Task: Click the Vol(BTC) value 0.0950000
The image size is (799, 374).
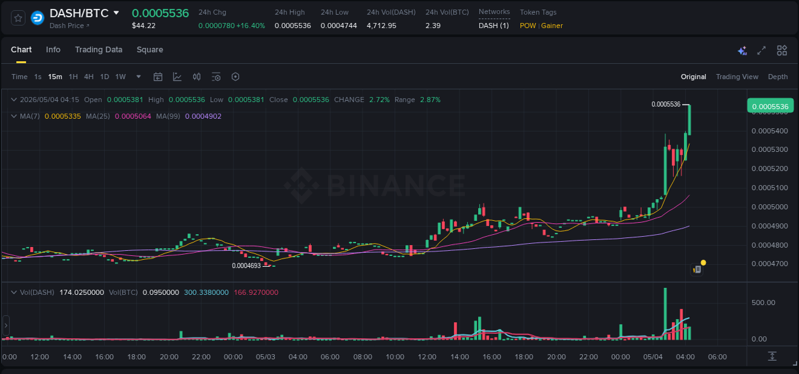Action: click(x=160, y=292)
